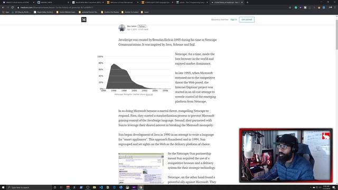Reload the page with the refresh icon
The image size is (338, 190).
[13, 7]
